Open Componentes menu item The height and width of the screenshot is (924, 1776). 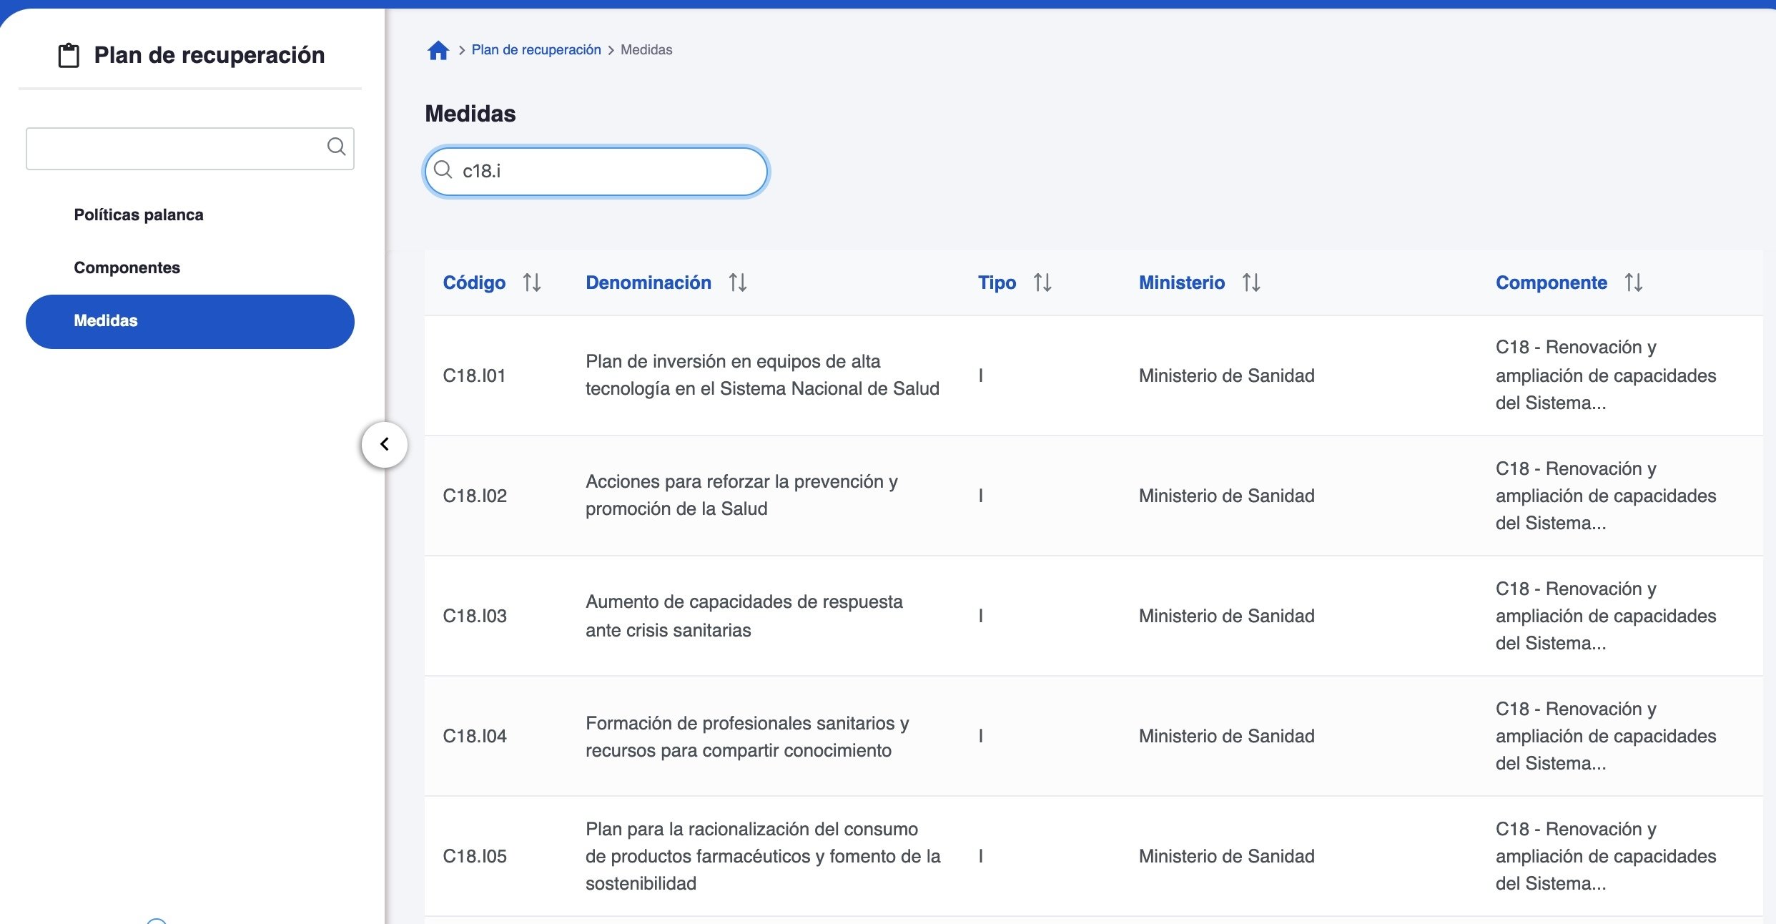pyautogui.click(x=127, y=267)
